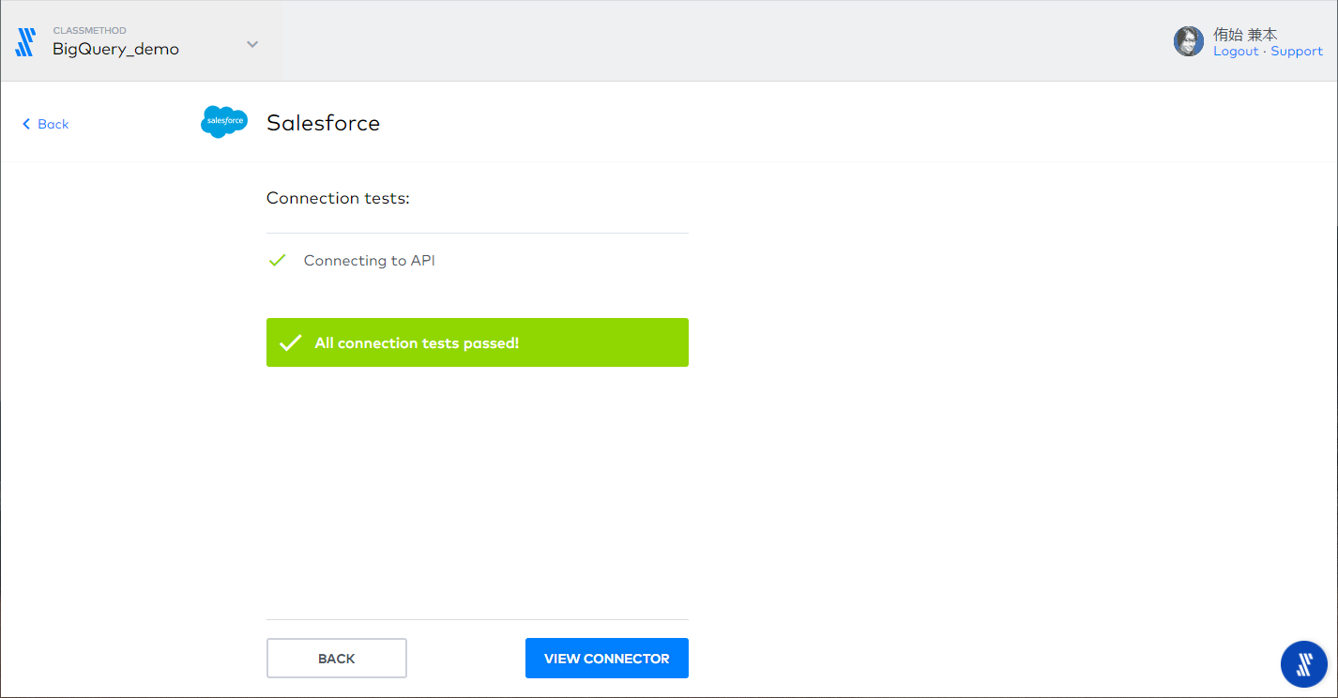
Task: Click the back chevron arrow icon
Action: (25, 123)
